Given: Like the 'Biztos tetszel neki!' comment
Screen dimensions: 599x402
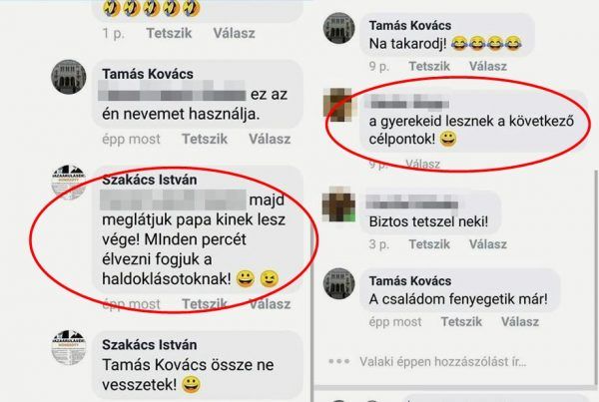Looking at the screenshot, I should click(x=429, y=244).
